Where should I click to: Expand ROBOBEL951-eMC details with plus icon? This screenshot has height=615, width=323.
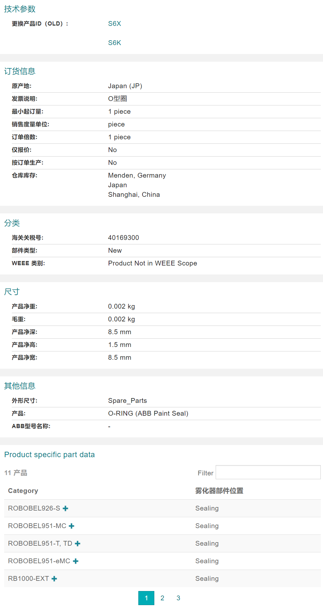(76, 561)
